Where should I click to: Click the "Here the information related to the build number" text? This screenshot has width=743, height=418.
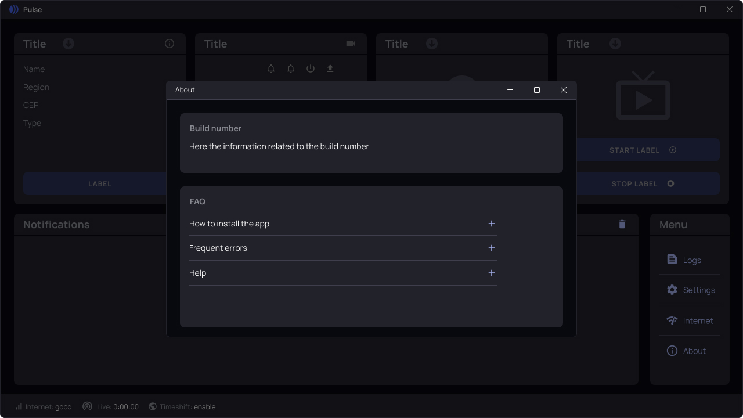click(279, 146)
